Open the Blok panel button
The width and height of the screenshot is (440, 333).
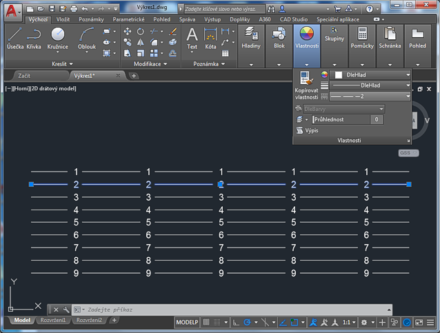click(x=279, y=46)
